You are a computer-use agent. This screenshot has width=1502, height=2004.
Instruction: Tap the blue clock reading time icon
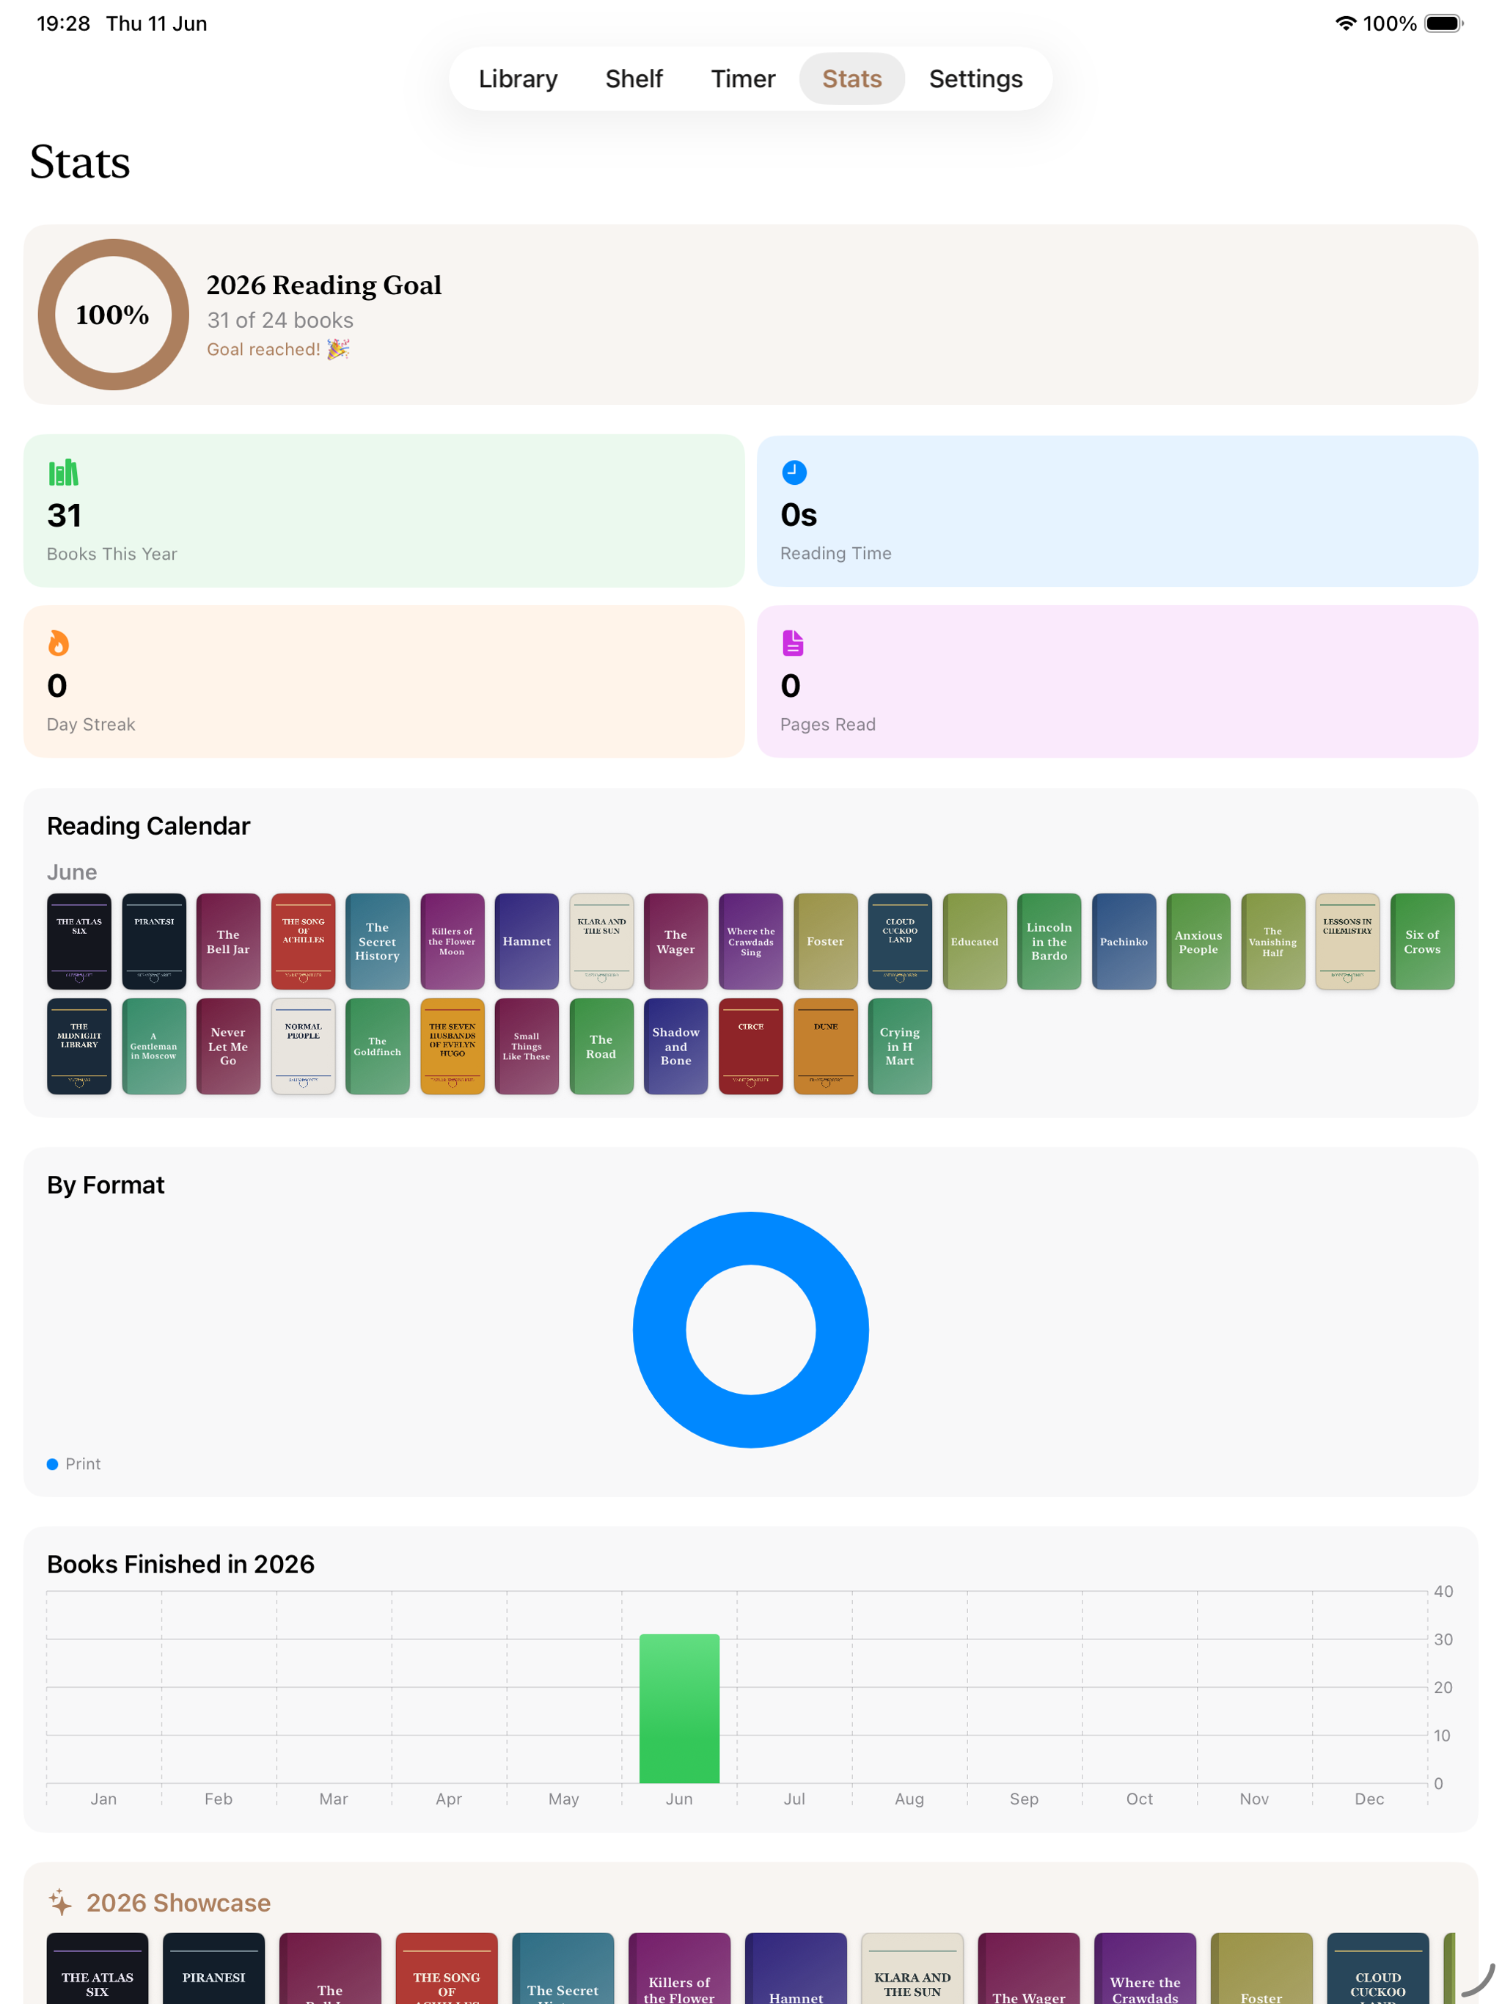click(794, 472)
